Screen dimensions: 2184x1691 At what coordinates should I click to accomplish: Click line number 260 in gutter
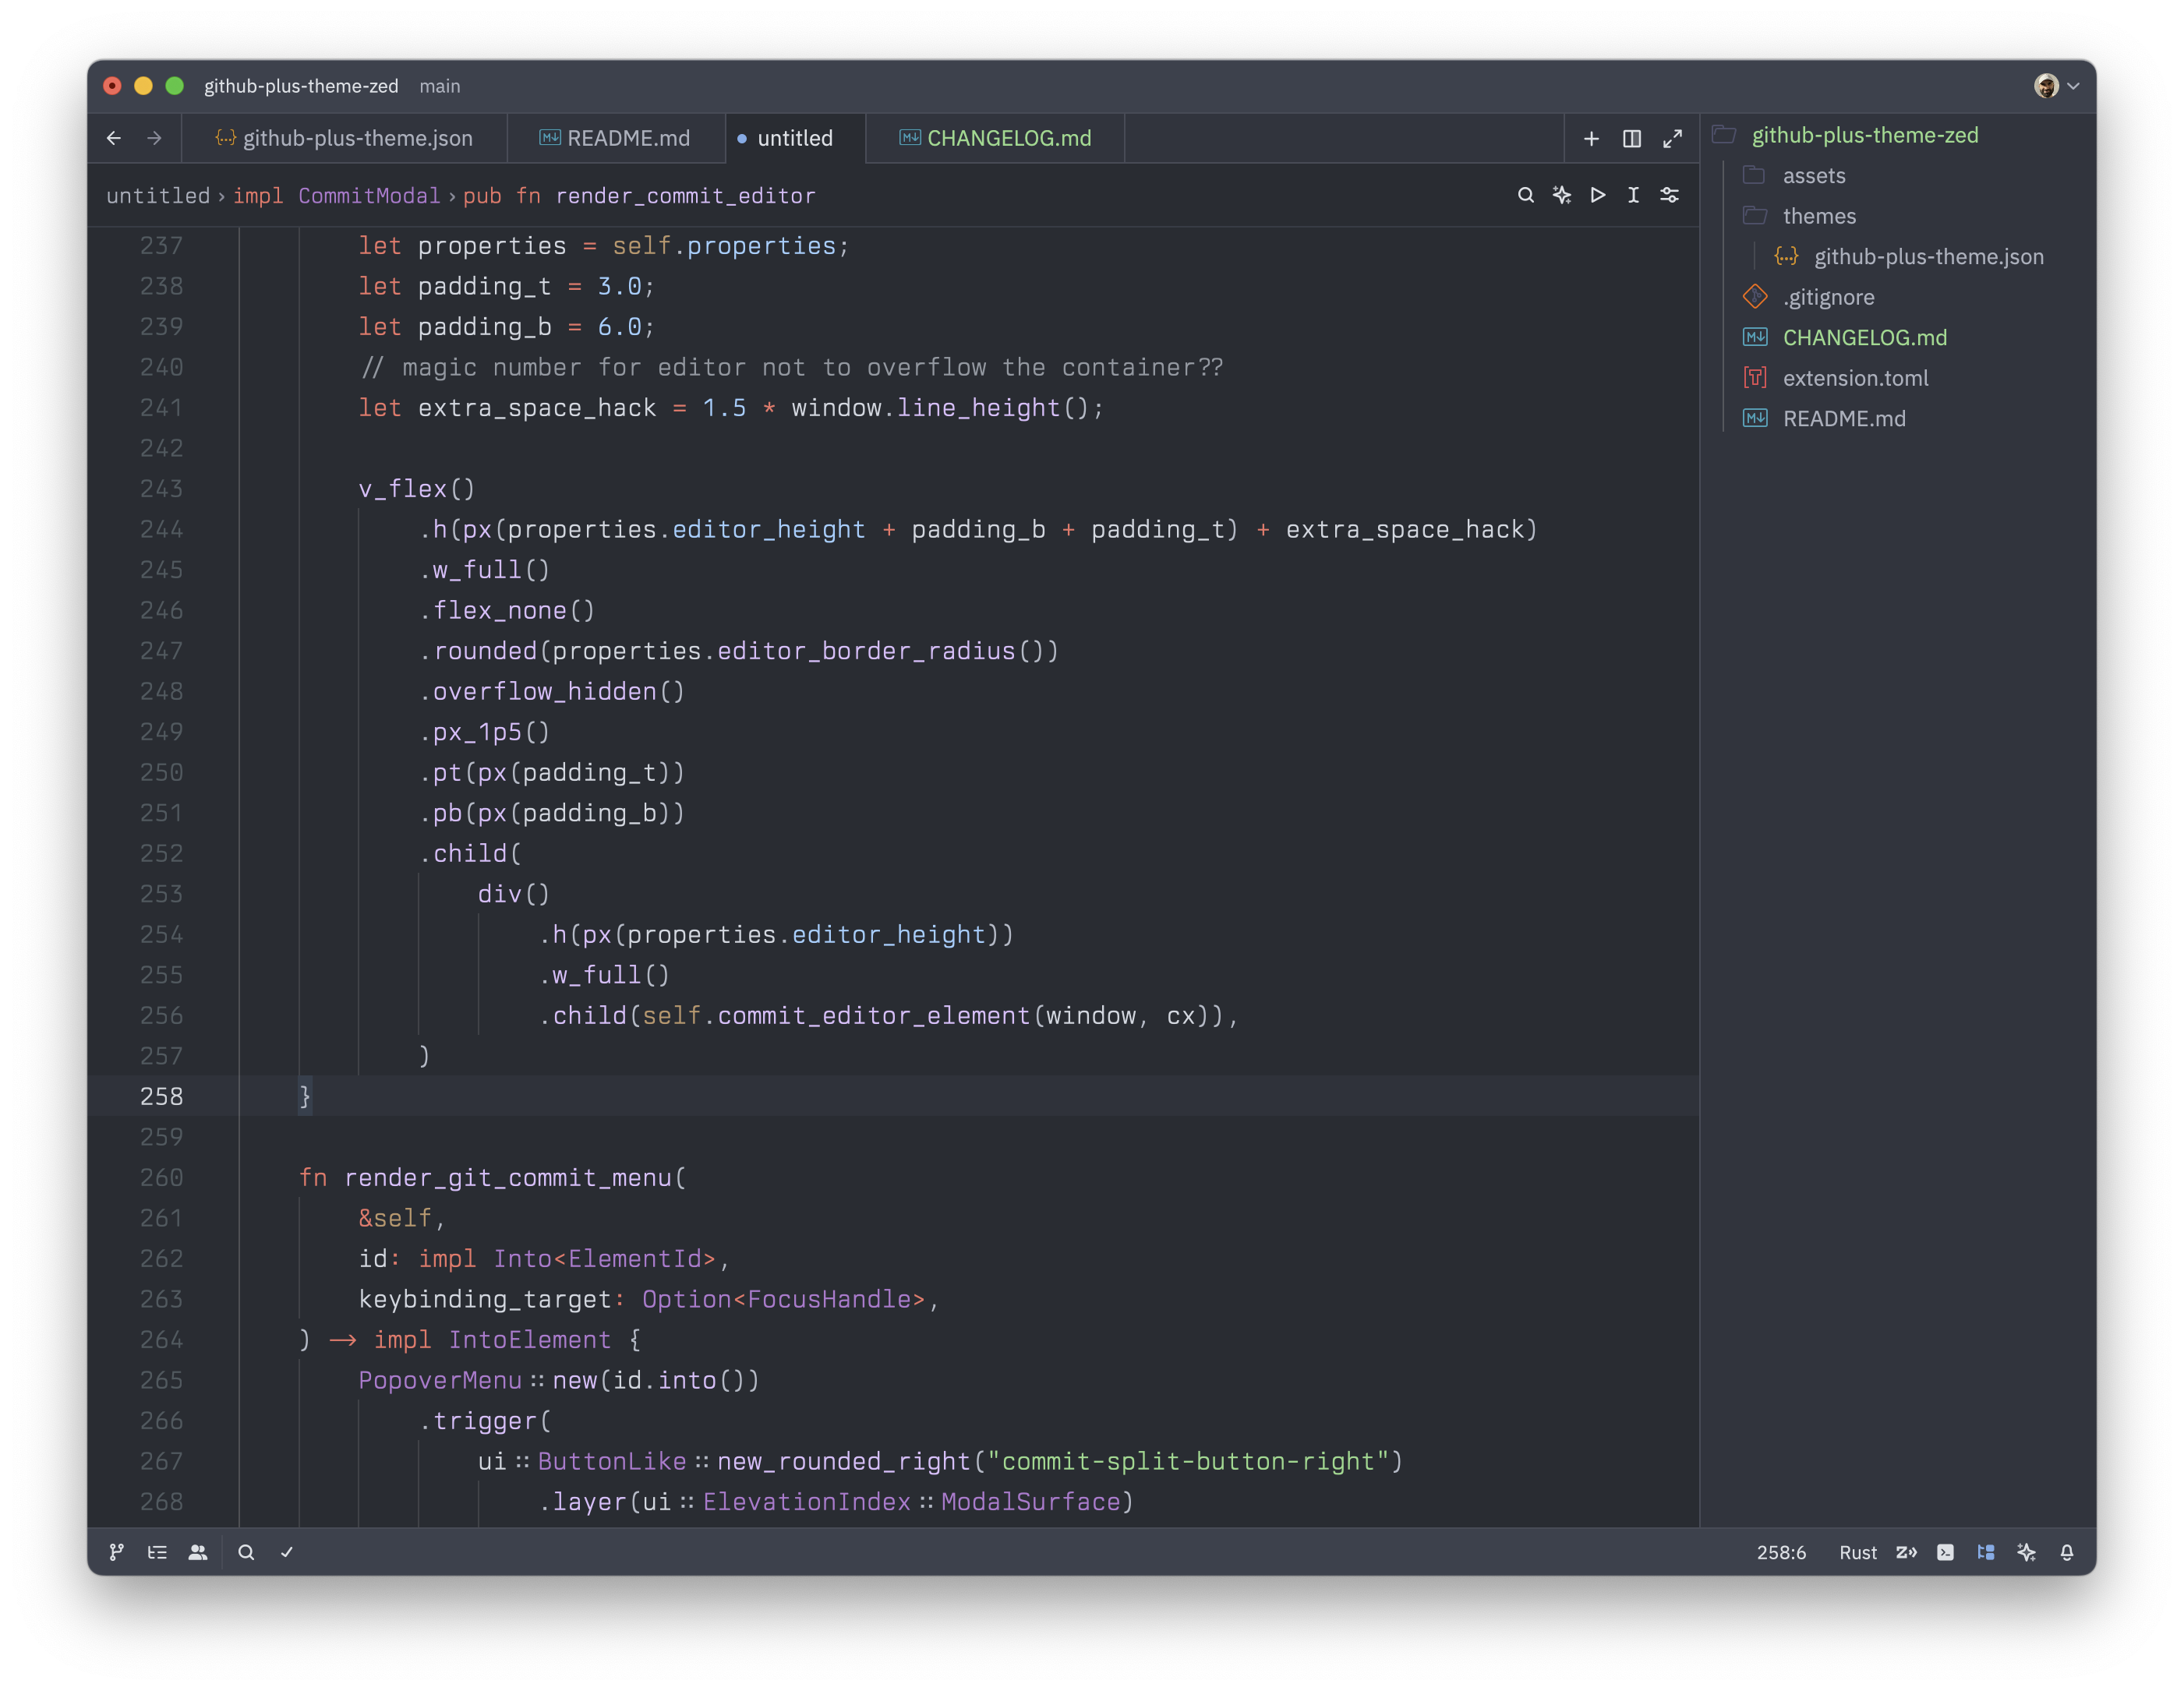click(161, 1177)
